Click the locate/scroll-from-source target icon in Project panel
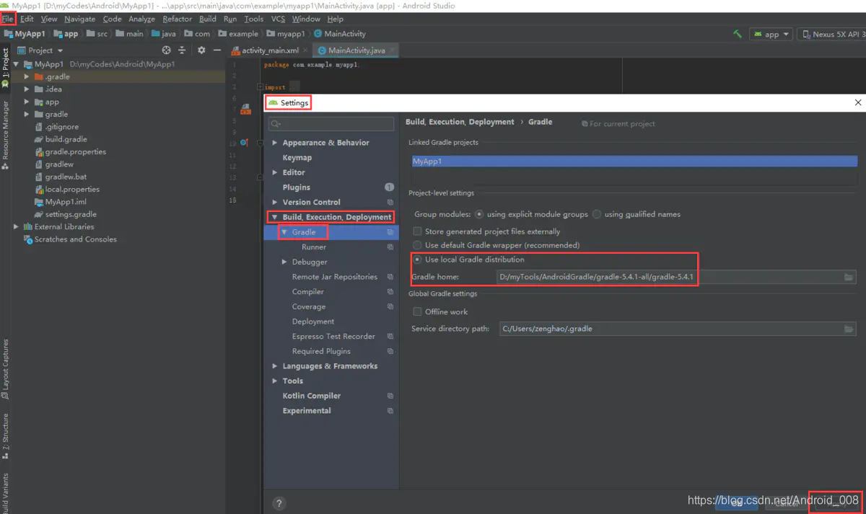The height and width of the screenshot is (514, 866). [x=167, y=50]
